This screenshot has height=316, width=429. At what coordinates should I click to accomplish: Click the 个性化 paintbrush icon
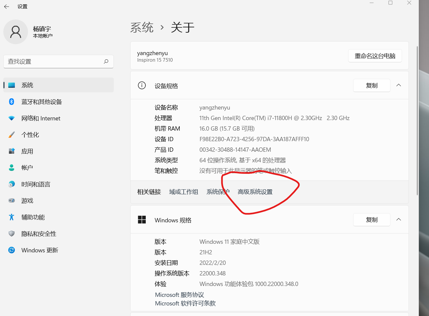point(12,135)
